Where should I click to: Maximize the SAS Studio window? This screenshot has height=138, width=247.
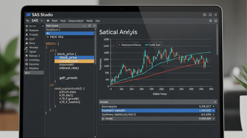(x=210, y=15)
